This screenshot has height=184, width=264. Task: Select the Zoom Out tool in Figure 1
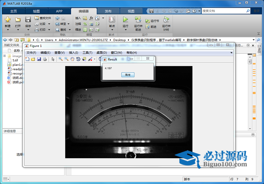point(66,59)
